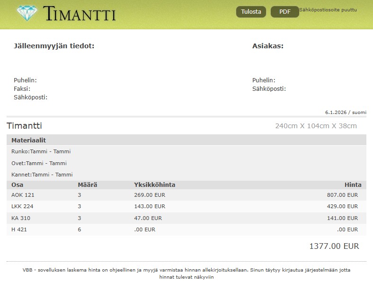Screen dimensions: 373x308
Task: Click the diamond logo icon
Action: click(x=27, y=13)
